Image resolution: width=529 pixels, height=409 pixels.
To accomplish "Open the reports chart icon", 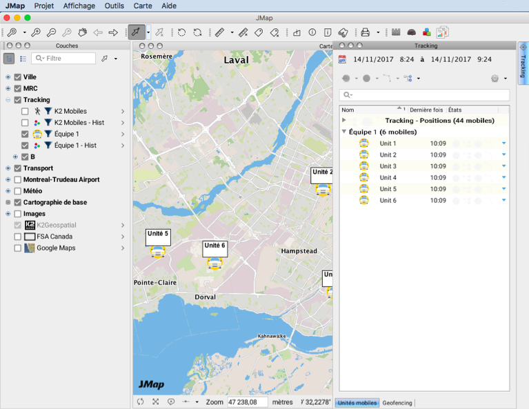I will [442, 32].
